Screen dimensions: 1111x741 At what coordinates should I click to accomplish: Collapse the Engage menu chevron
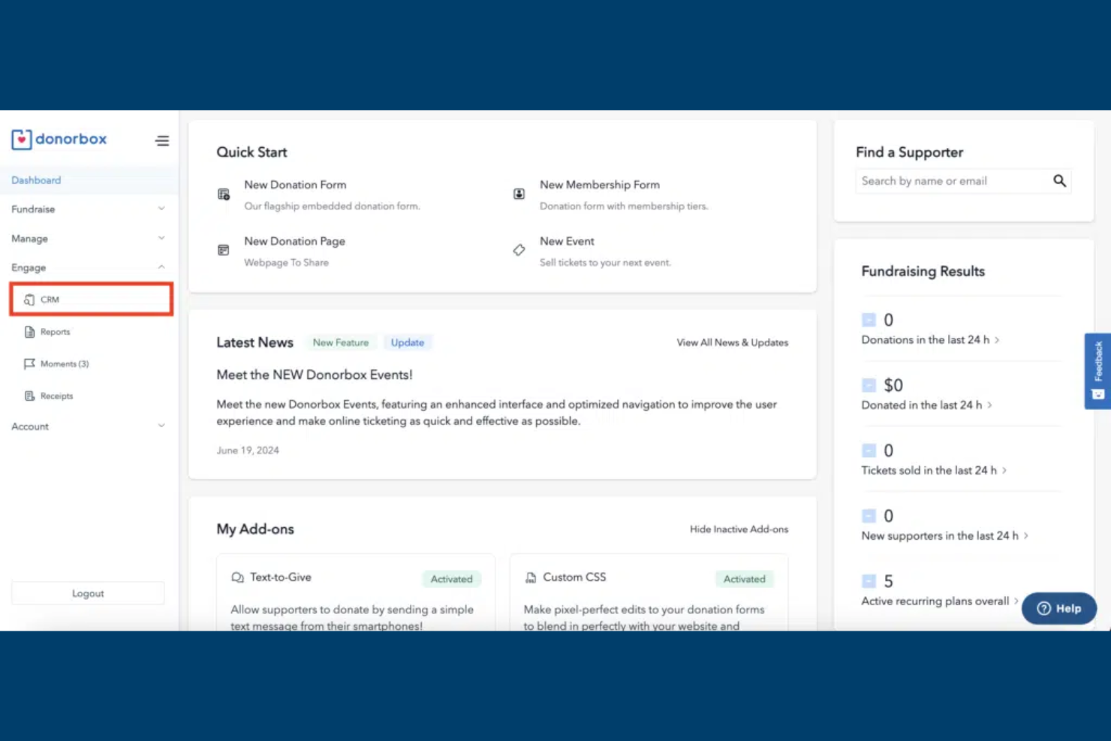[x=161, y=267]
